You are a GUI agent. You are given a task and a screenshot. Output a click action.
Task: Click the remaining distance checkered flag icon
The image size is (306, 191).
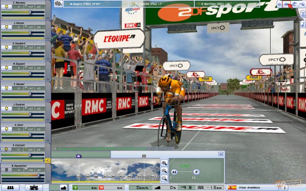(201, 188)
